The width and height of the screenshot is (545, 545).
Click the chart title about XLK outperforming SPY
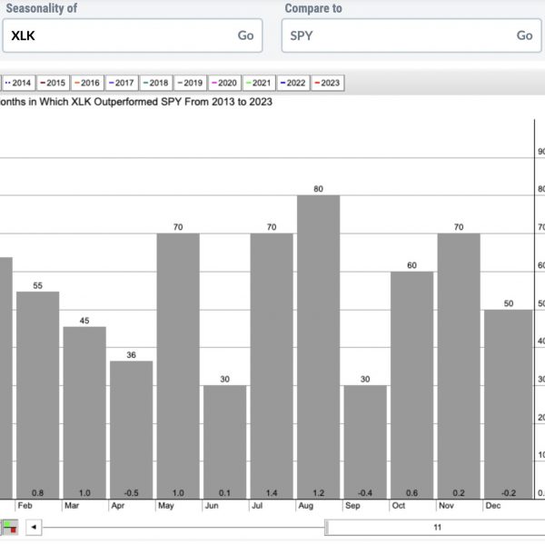point(135,102)
